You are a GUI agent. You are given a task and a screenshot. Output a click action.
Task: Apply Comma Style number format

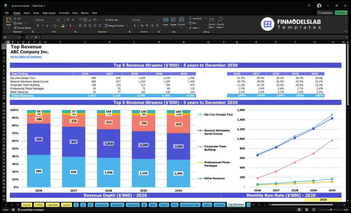pos(147,26)
